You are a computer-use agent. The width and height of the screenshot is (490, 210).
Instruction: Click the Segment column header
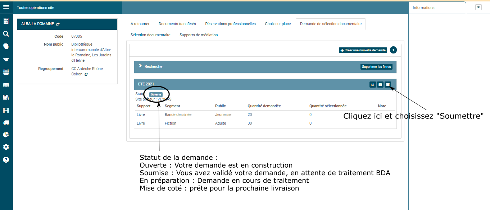click(x=172, y=106)
